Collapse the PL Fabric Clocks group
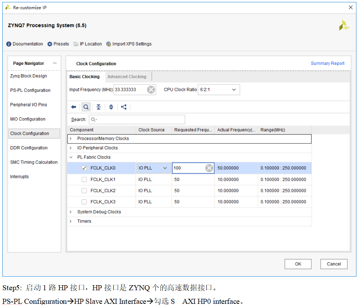Image resolution: width=358 pixels, height=305 pixels. (71, 157)
